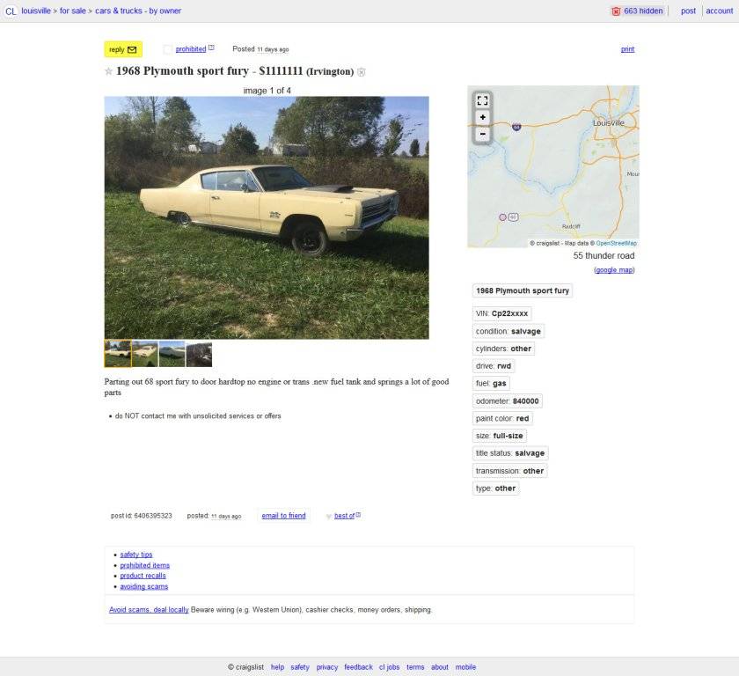
Task: Select the second car thumbnail
Action: click(x=144, y=354)
